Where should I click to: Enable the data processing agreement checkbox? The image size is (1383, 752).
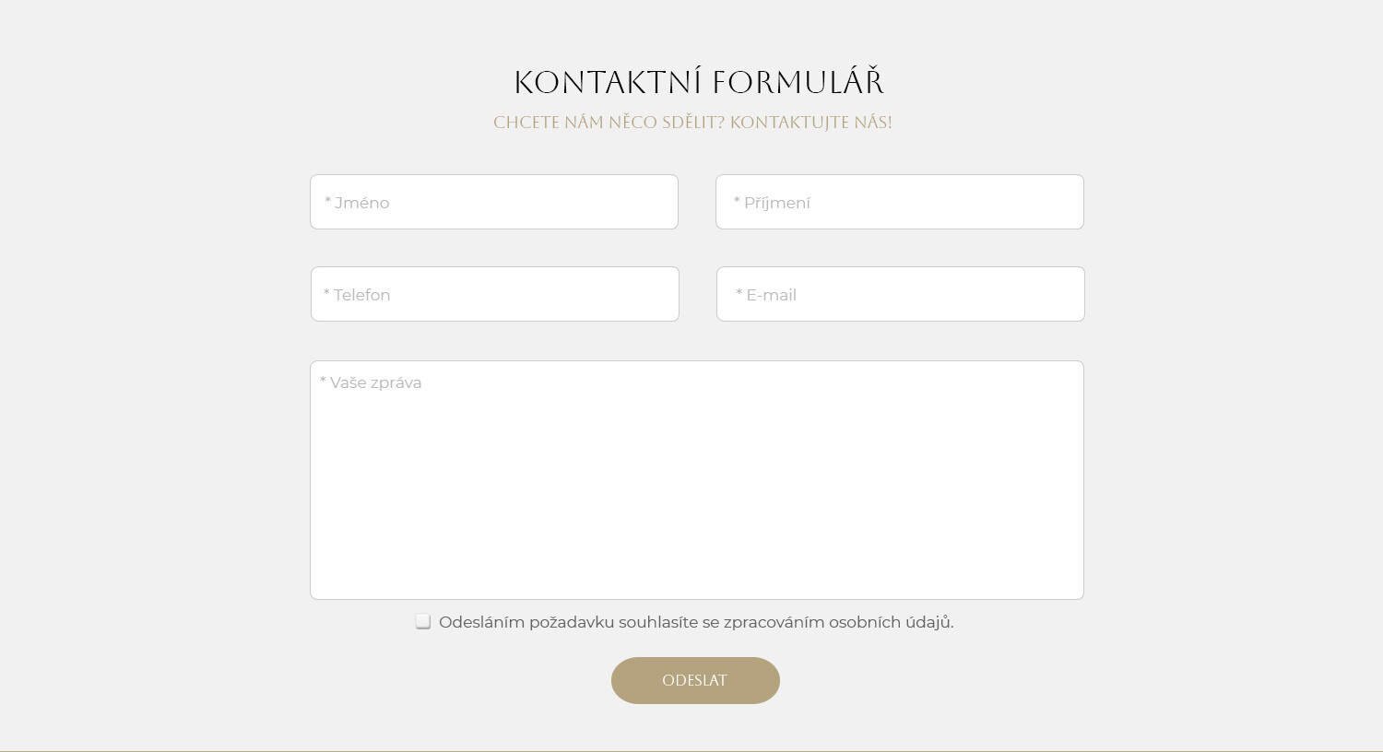(423, 622)
